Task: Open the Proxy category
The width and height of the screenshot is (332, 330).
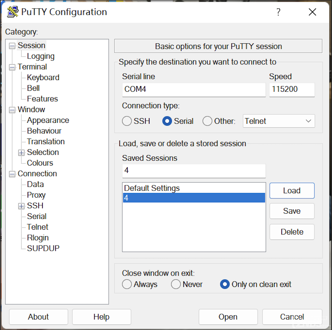Action: coord(36,195)
